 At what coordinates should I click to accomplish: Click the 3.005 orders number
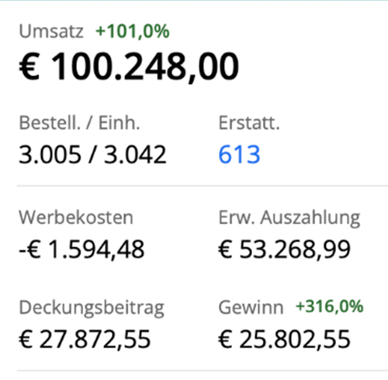[50, 155]
